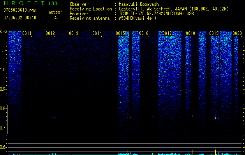Click the Ogata-vill. Akita-Pref. JAPAN location text
245x155 pixels.
(x=174, y=9)
